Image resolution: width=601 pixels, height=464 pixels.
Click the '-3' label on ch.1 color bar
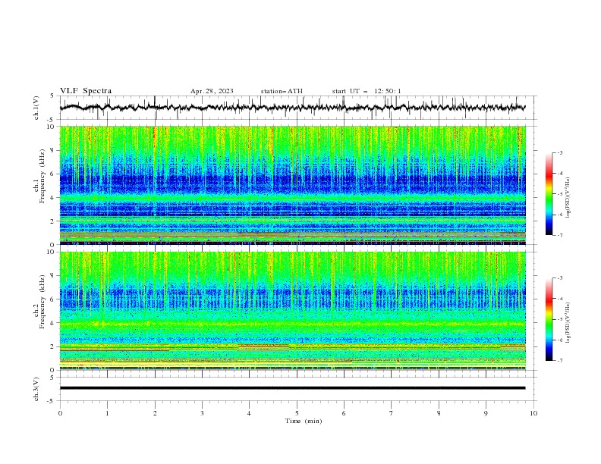coord(559,152)
